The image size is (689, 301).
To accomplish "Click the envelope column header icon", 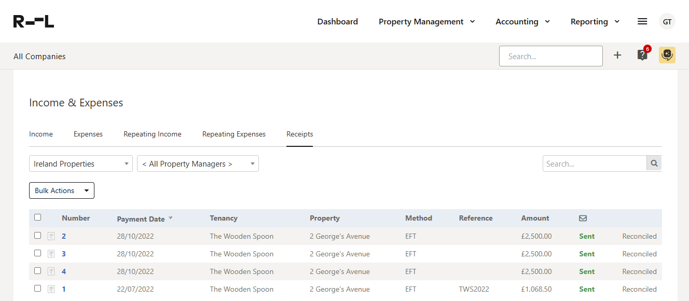I will [x=583, y=218].
